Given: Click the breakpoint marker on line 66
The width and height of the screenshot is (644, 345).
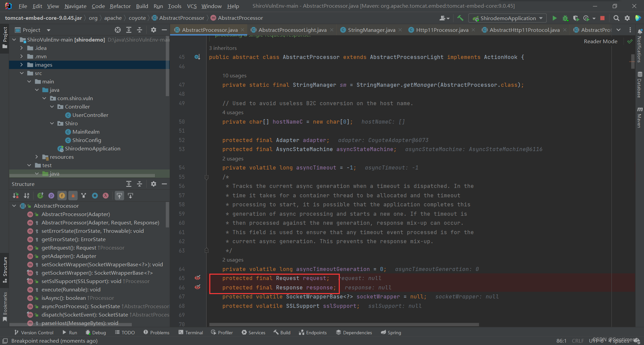Looking at the screenshot, I should 198,287.
